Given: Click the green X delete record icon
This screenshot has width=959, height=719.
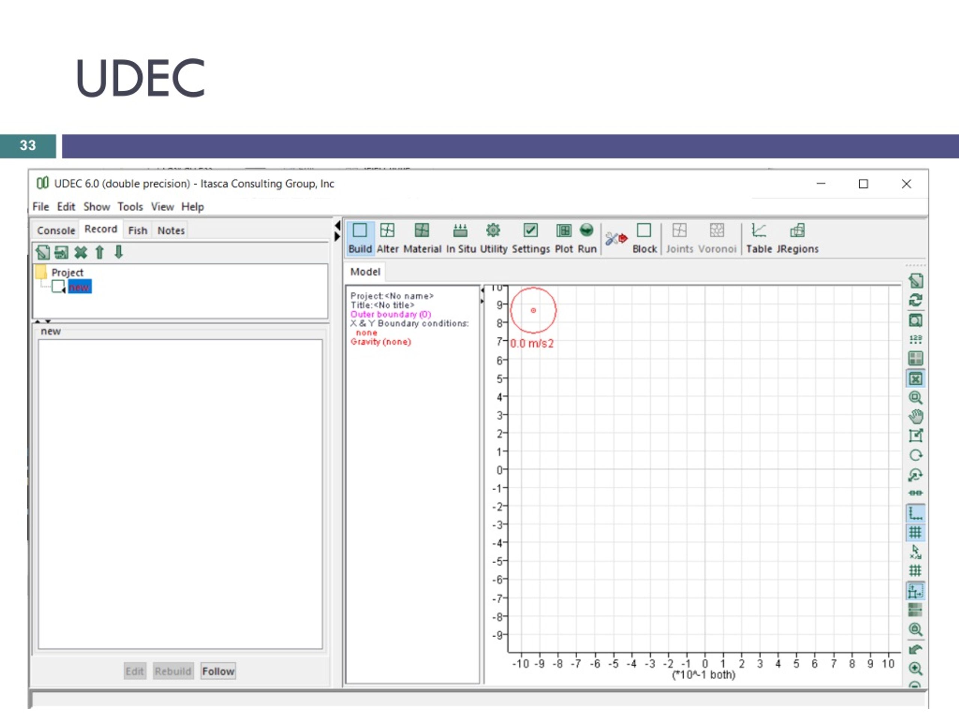Looking at the screenshot, I should pyautogui.click(x=81, y=252).
